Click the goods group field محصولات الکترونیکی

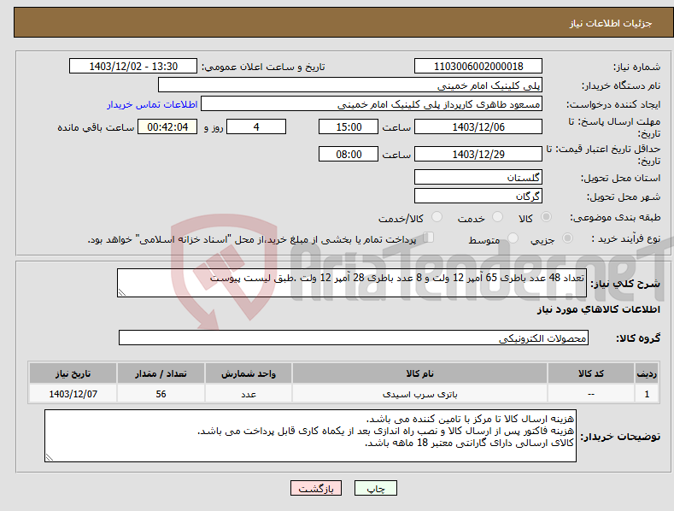(x=354, y=338)
